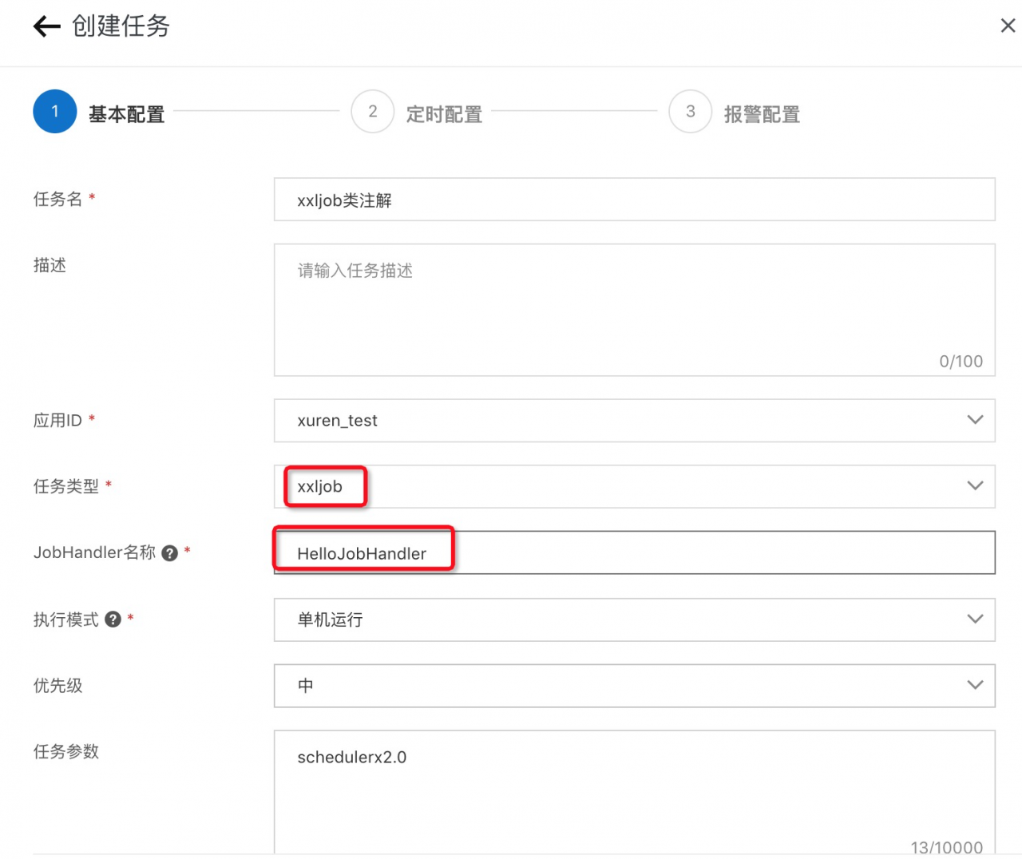Expand the 应用ID dropdown arrow
This screenshot has width=1022, height=859.
[x=975, y=420]
